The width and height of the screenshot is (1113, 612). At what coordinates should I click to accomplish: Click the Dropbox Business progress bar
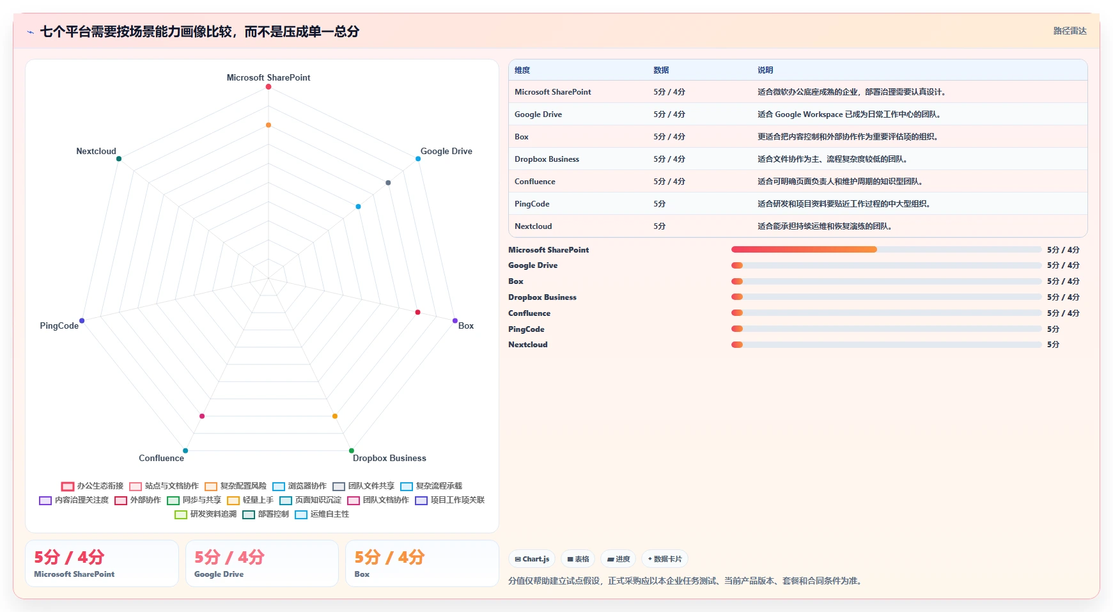pos(886,297)
